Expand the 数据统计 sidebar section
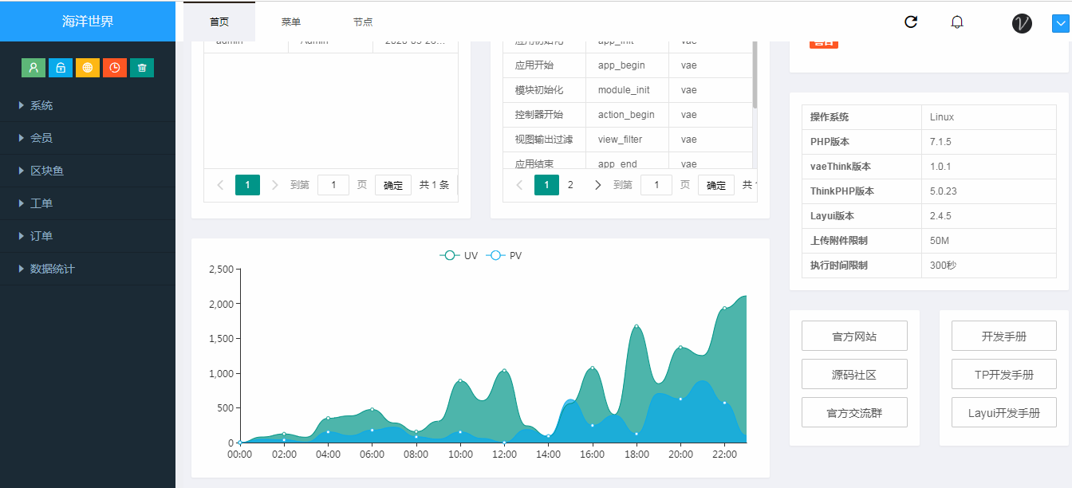Image resolution: width=1072 pixels, height=488 pixels. (52, 269)
